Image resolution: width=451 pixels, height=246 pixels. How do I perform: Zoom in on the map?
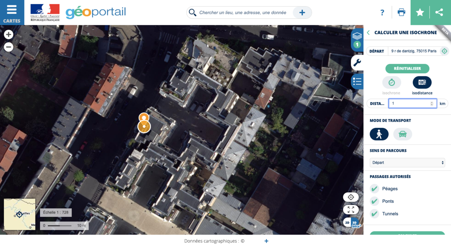(8, 35)
